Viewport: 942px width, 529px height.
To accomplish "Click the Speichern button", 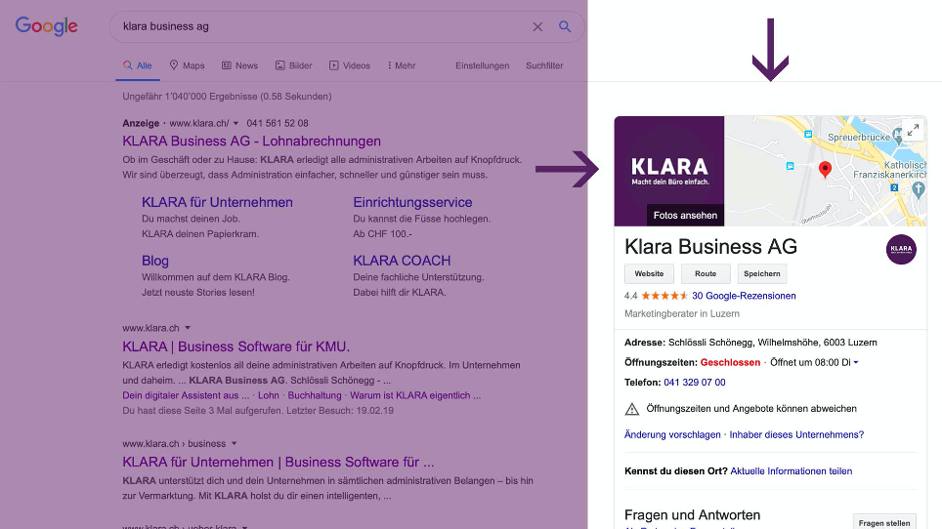I will (x=762, y=273).
